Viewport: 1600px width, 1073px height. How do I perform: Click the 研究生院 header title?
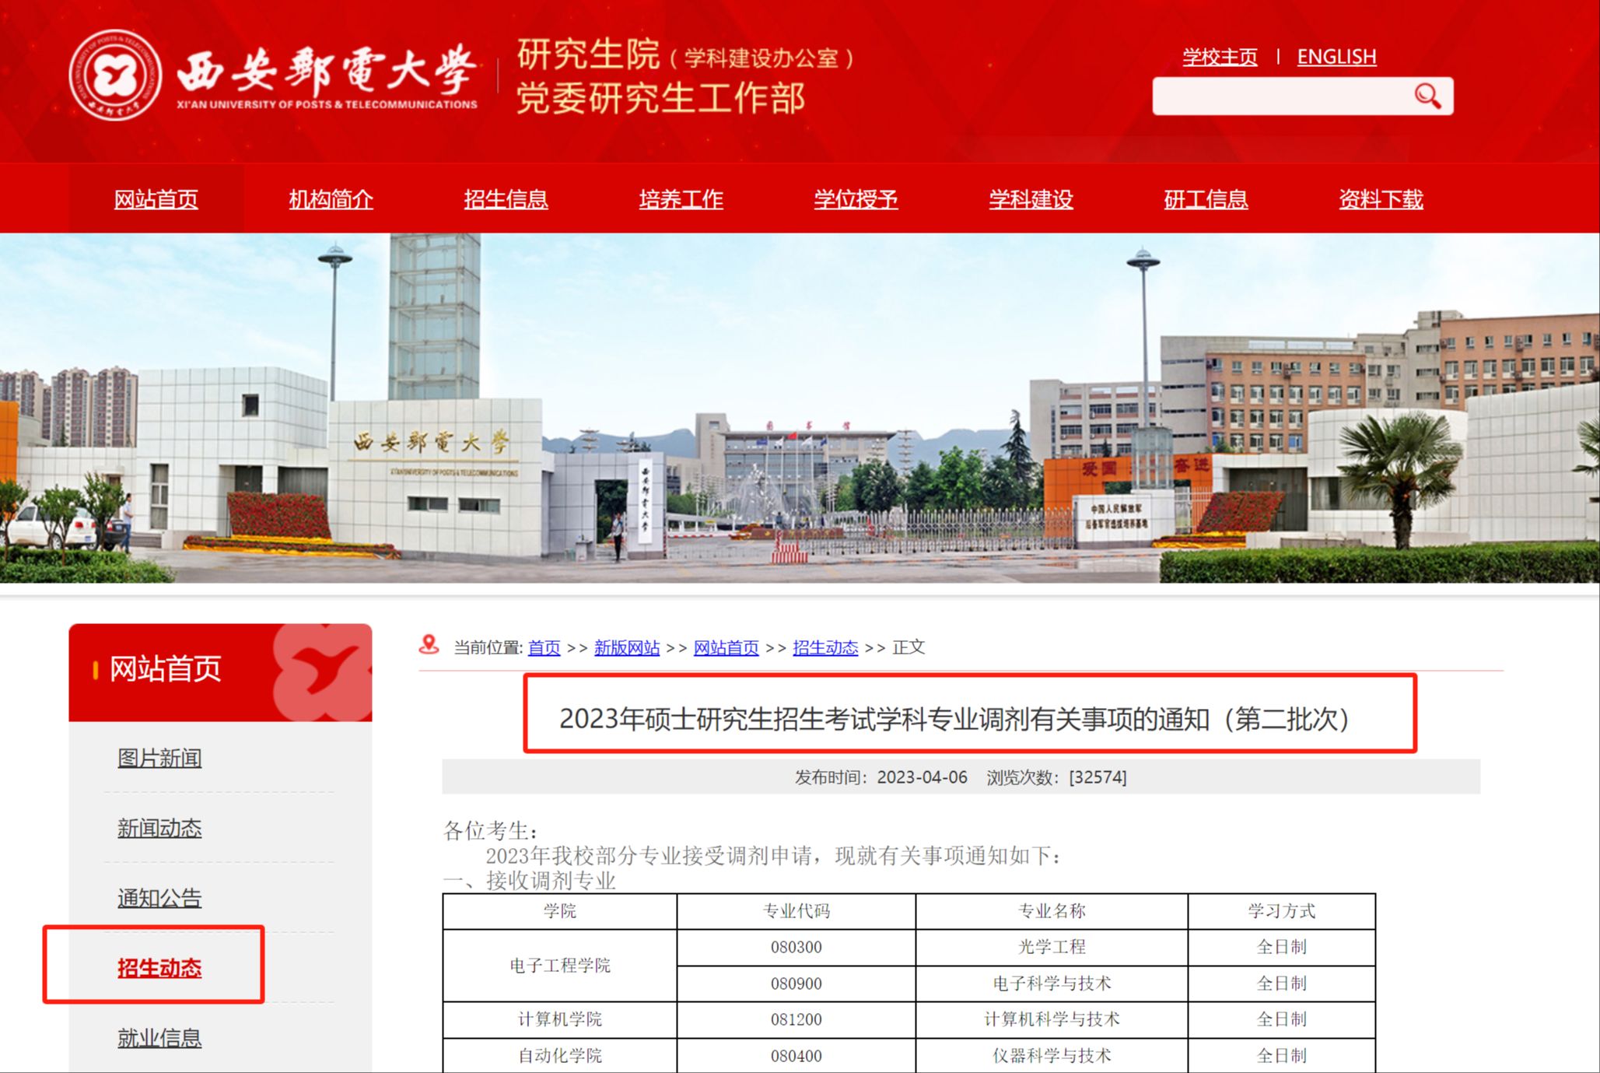(x=588, y=54)
